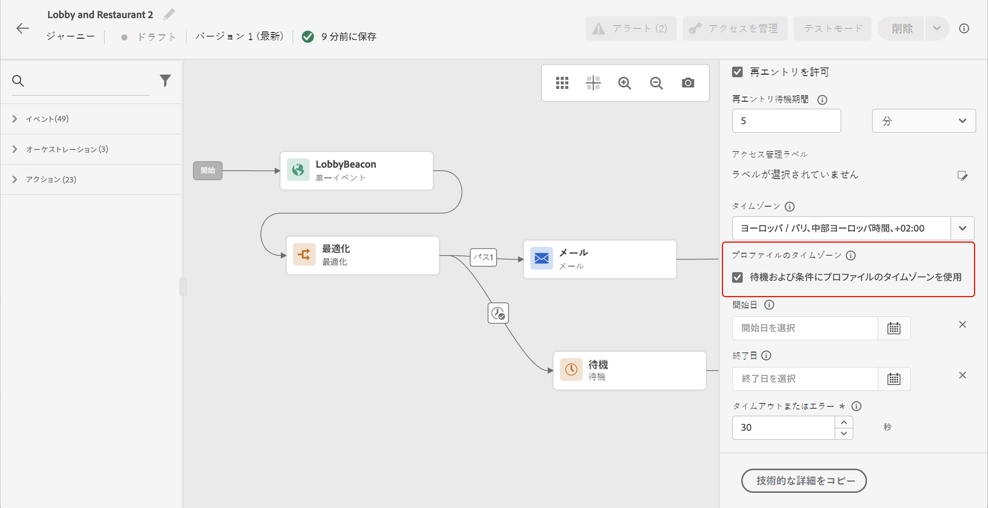
Task: Click the zoom out magnifier icon
Action: click(656, 83)
